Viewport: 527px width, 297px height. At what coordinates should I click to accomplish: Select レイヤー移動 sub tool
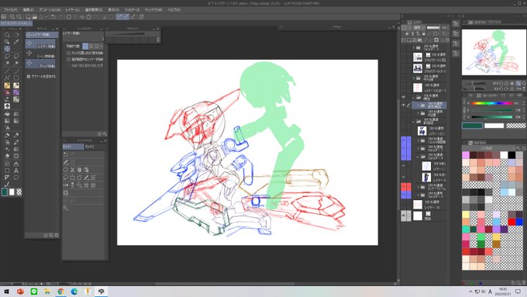coord(40,43)
